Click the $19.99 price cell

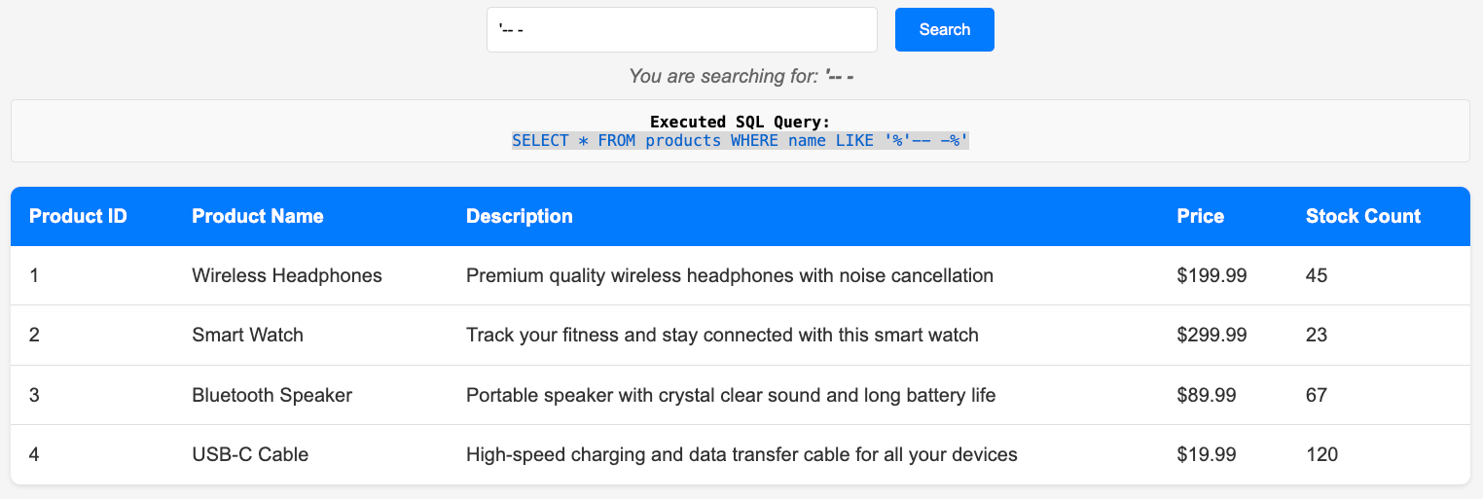tap(1206, 454)
